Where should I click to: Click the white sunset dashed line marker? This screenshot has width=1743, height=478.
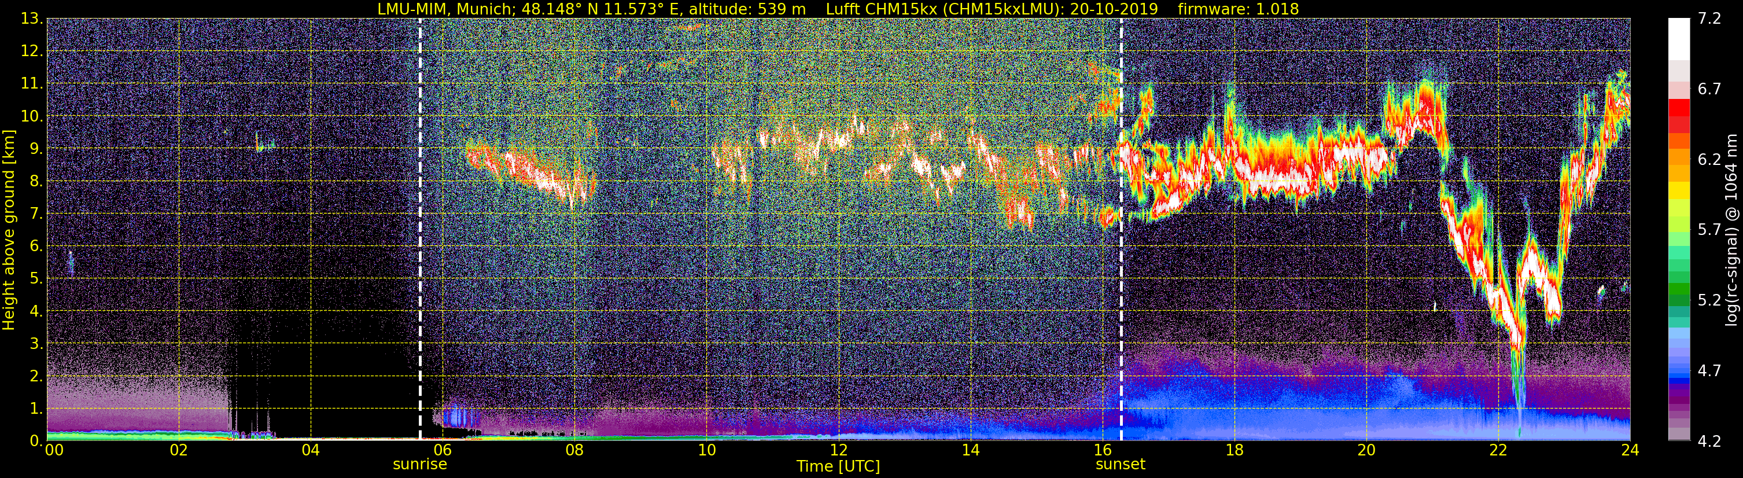point(1121,230)
